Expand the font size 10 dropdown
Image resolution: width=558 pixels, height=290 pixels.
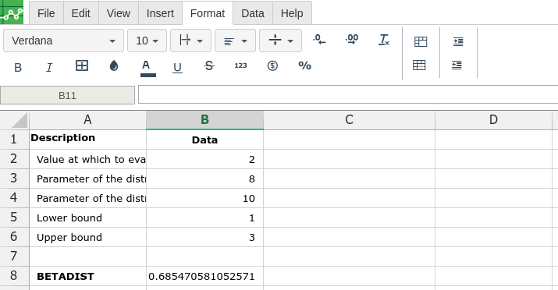click(x=147, y=41)
